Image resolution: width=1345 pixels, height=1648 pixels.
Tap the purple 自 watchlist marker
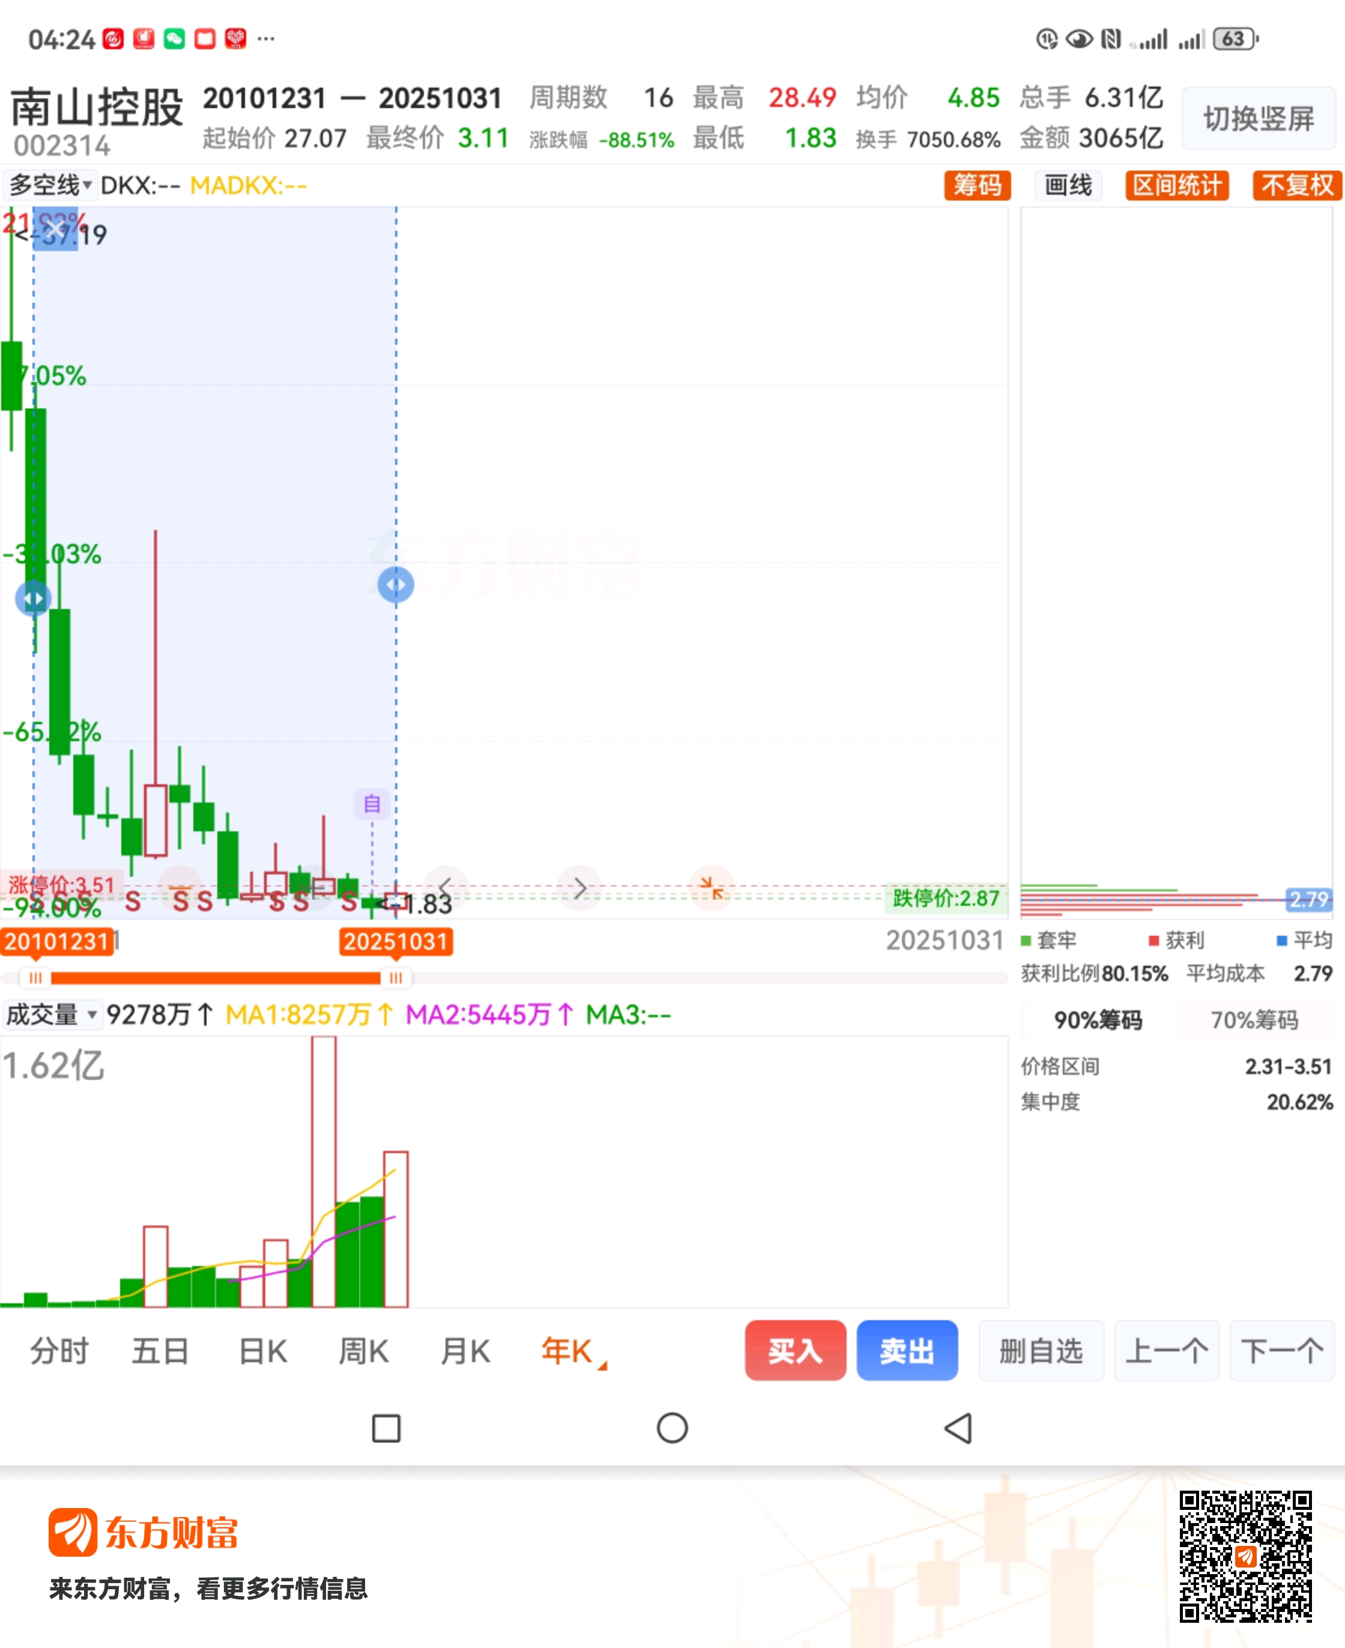tap(372, 804)
